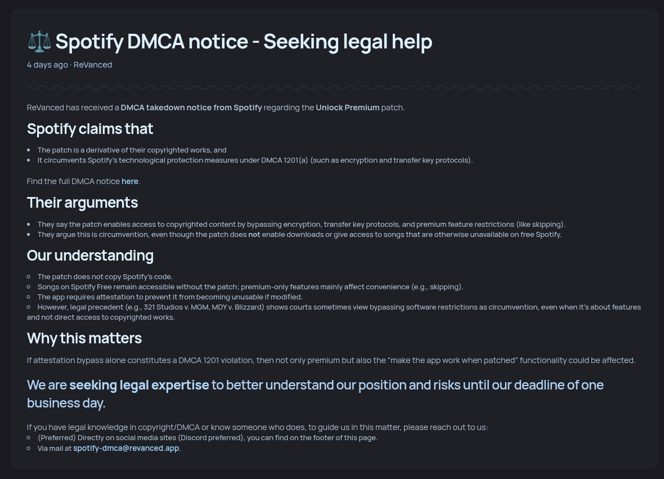
Task: Click the bullet mentioning 321 Studios v. MGM
Action: coord(339,307)
